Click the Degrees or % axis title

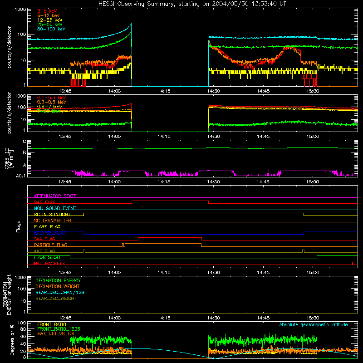pos(12,340)
